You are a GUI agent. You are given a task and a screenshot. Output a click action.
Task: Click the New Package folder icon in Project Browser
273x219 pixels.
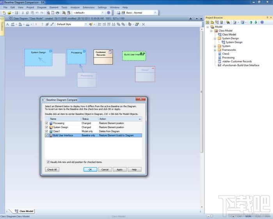(x=212, y=22)
